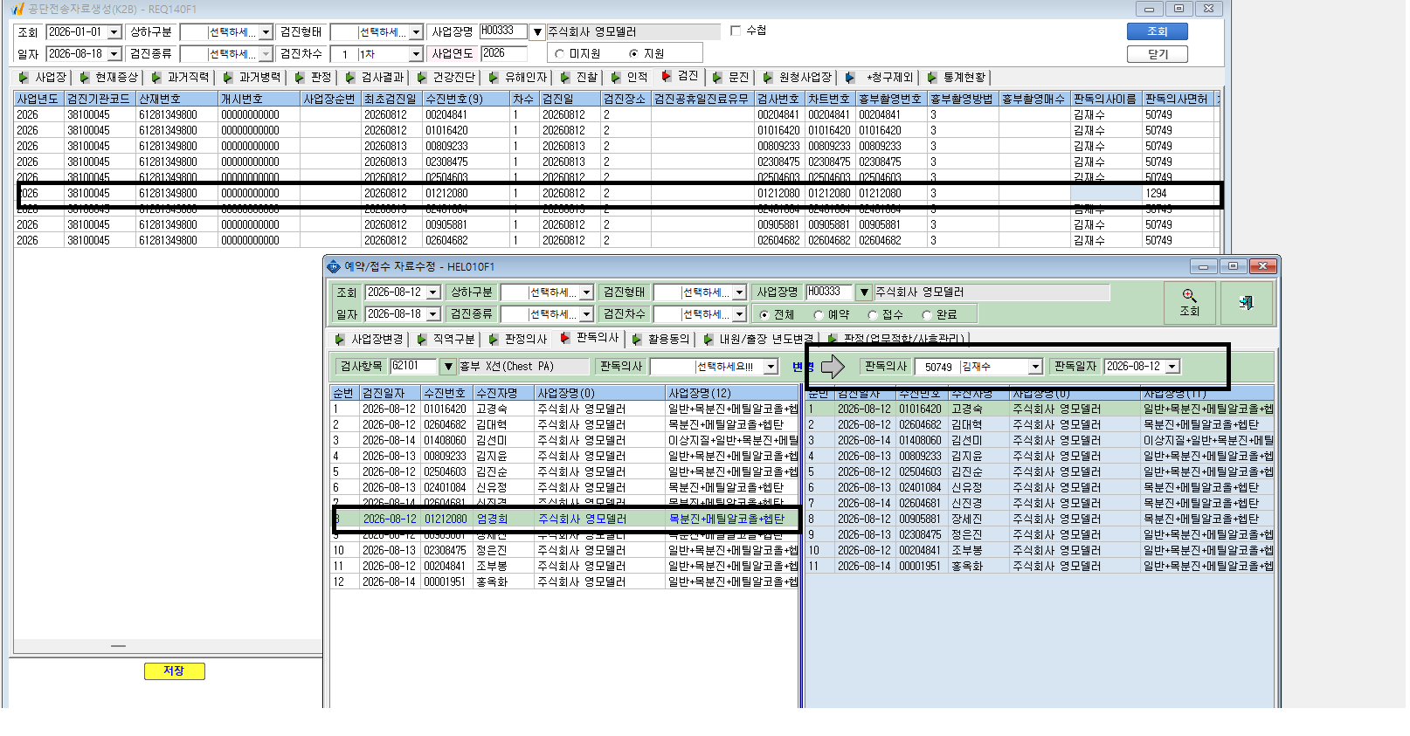Click the gray right arrow apply icon
Image resolution: width=1410 pixels, height=736 pixels.
click(x=833, y=367)
